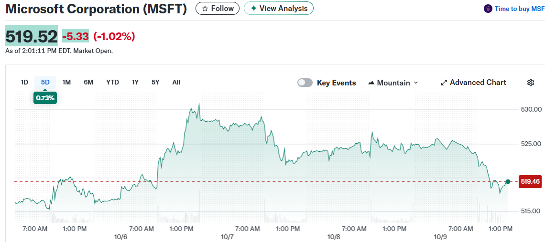Switch to the 1M range

(66, 82)
